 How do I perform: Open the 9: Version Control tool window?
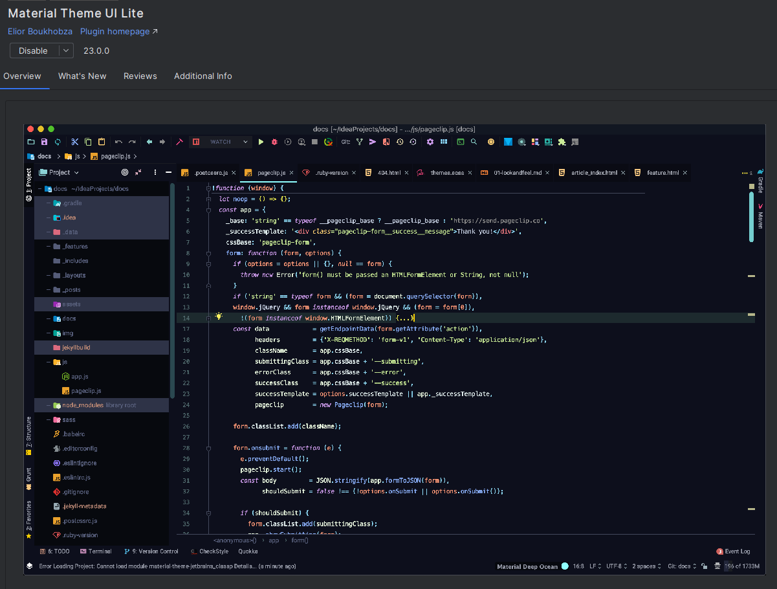pyautogui.click(x=151, y=551)
